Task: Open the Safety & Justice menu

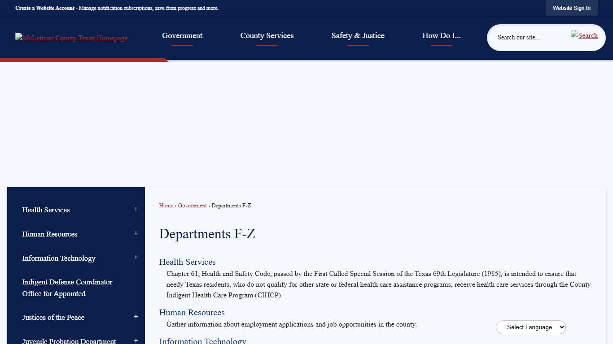Action: [x=358, y=35]
